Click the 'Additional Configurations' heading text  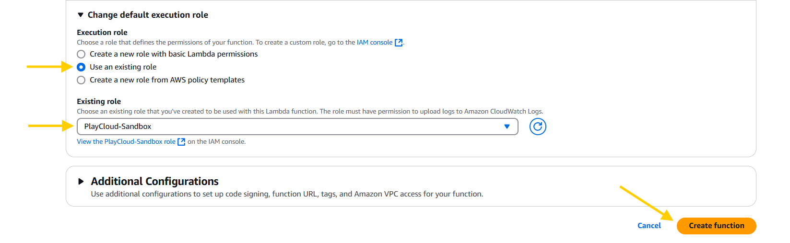(154, 181)
